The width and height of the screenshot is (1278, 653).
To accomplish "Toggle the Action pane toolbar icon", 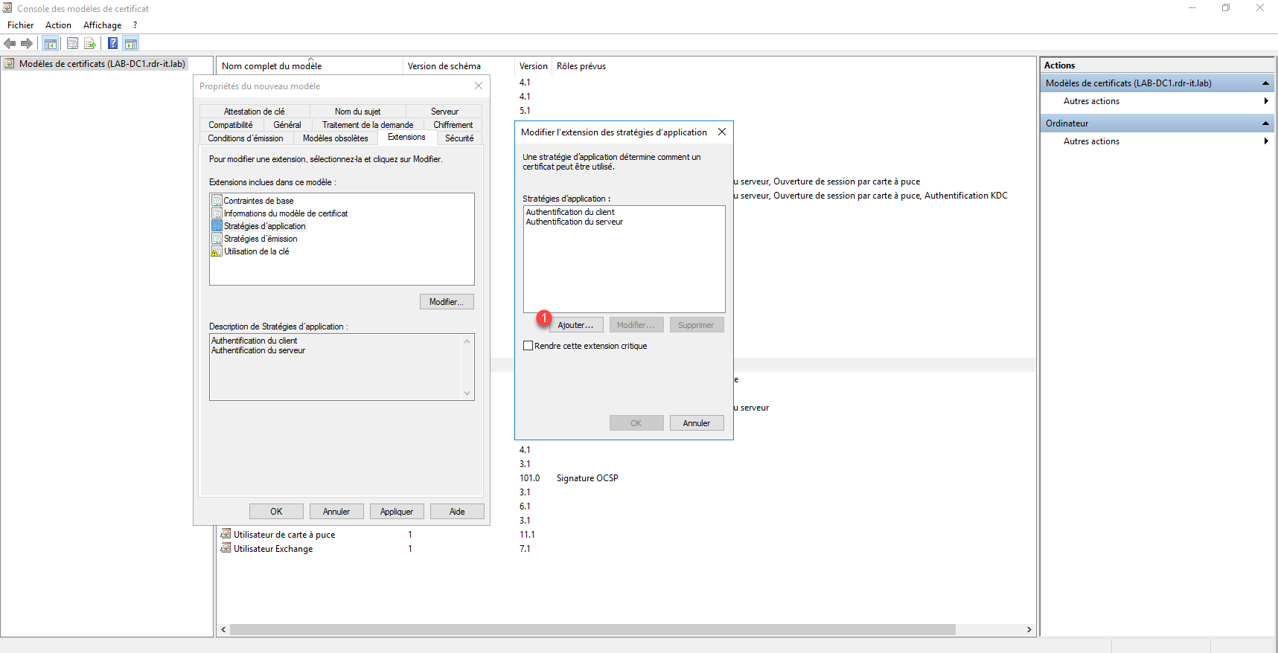I will (131, 43).
